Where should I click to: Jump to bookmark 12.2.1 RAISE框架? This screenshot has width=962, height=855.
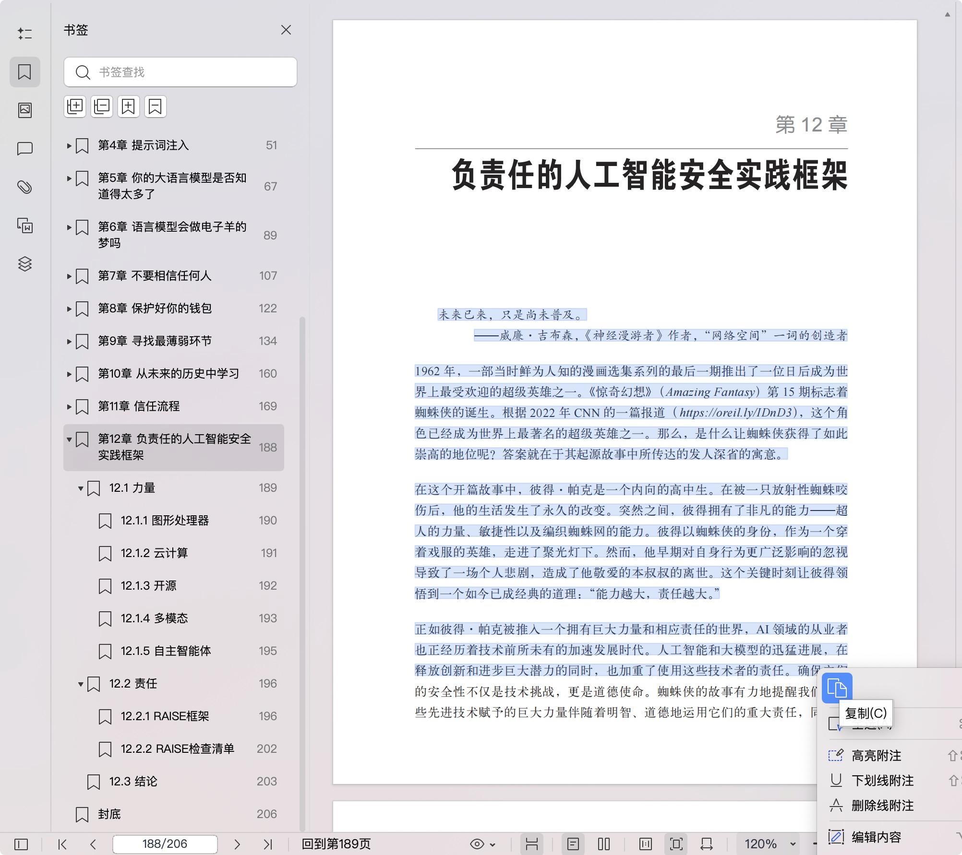[165, 716]
